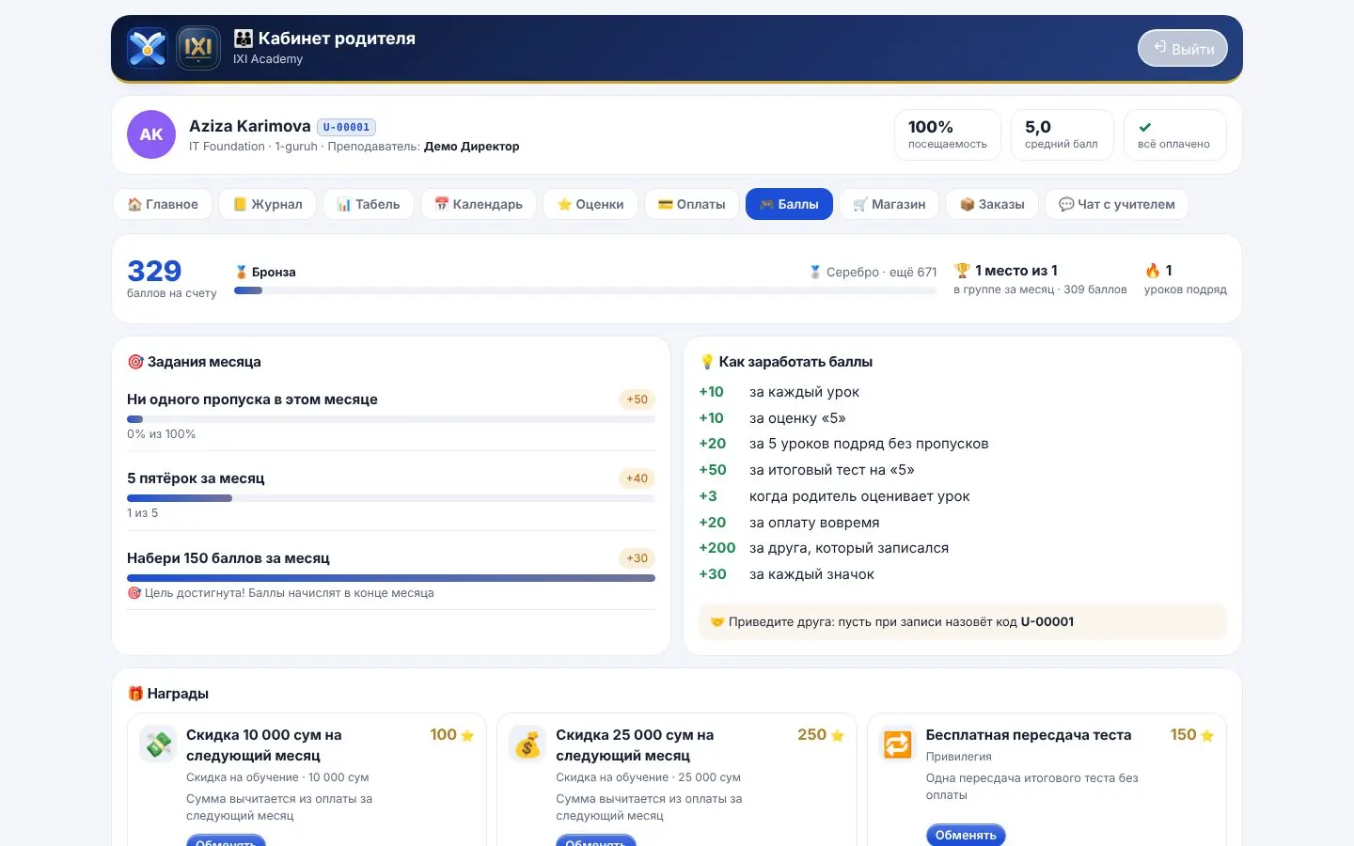Click the retake icon on free test retake
The image size is (1354, 846).
tap(897, 744)
